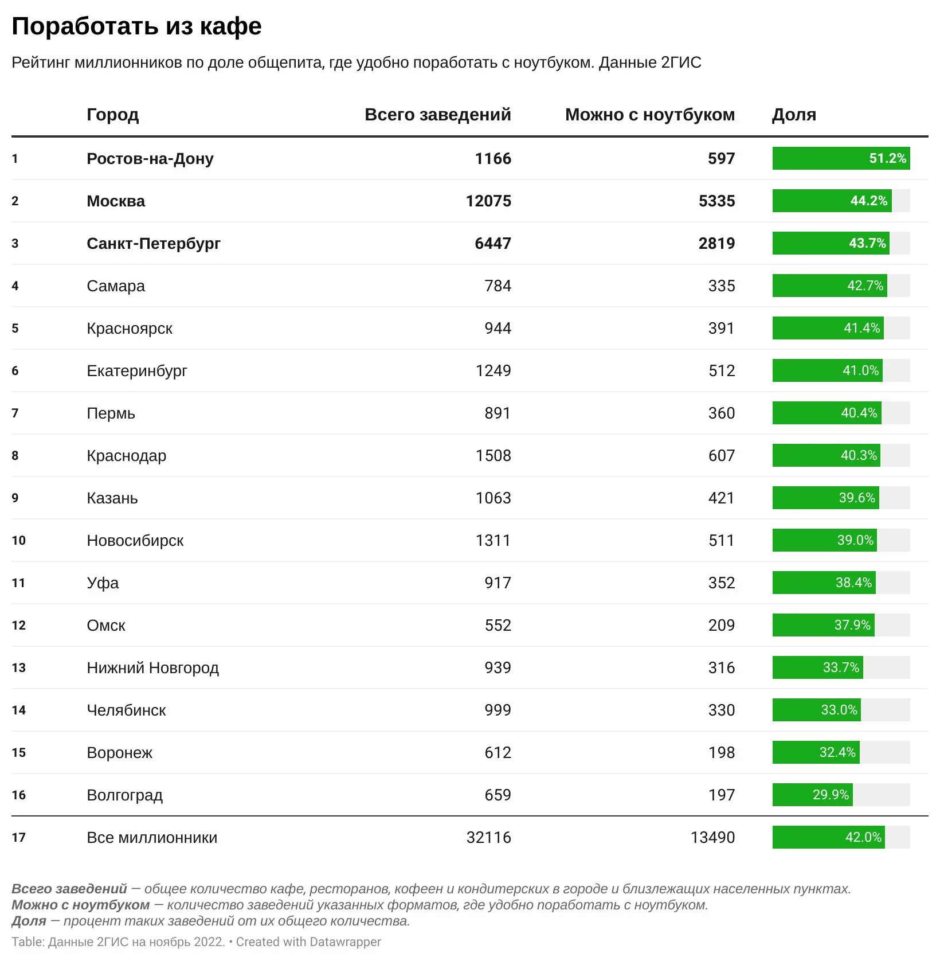This screenshot has width=940, height=961.
Task: Click Екатеринбург's laptop-friendly count 512
Action: point(721,371)
